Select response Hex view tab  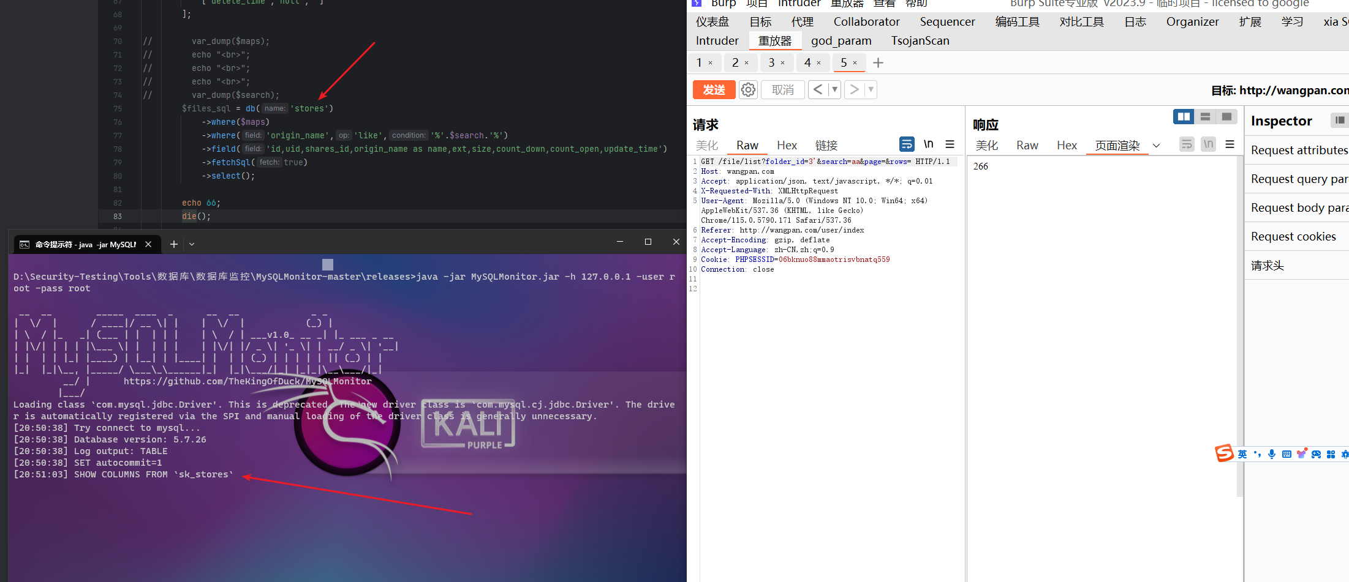pyautogui.click(x=1067, y=146)
